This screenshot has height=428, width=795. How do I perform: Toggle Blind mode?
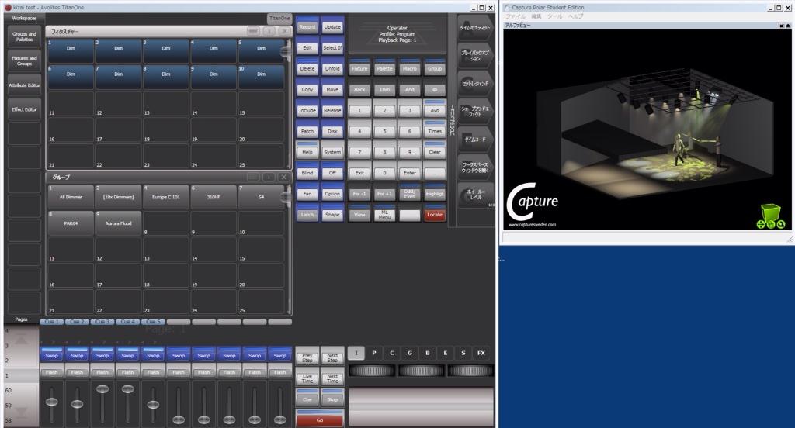point(307,172)
